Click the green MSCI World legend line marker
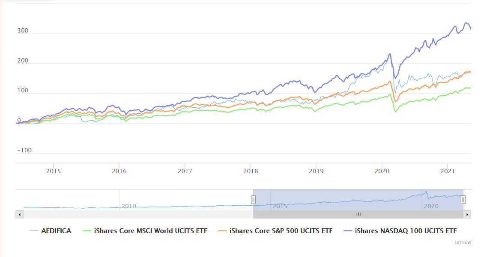This screenshot has width=481, height=257. [x=87, y=230]
